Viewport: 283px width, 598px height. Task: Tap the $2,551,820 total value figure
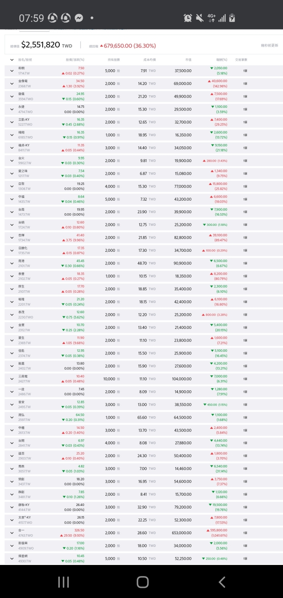pyautogui.click(x=40, y=45)
